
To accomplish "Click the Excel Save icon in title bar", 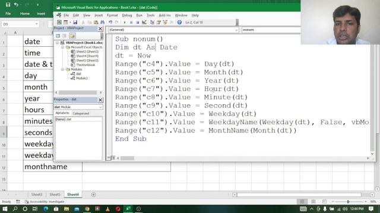I will click(8, 5).
